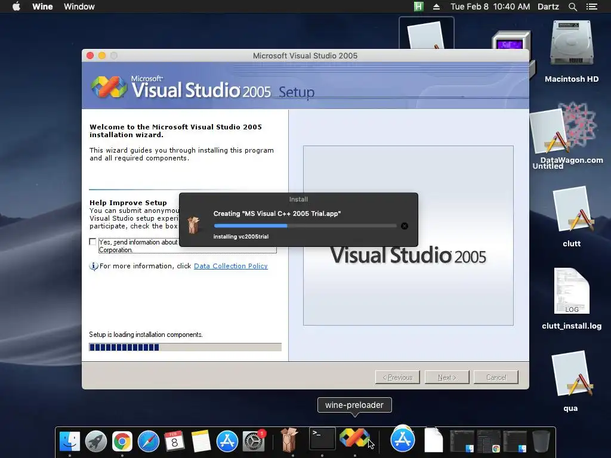Open the Data Collection Policy link
The width and height of the screenshot is (611, 458).
point(231,266)
